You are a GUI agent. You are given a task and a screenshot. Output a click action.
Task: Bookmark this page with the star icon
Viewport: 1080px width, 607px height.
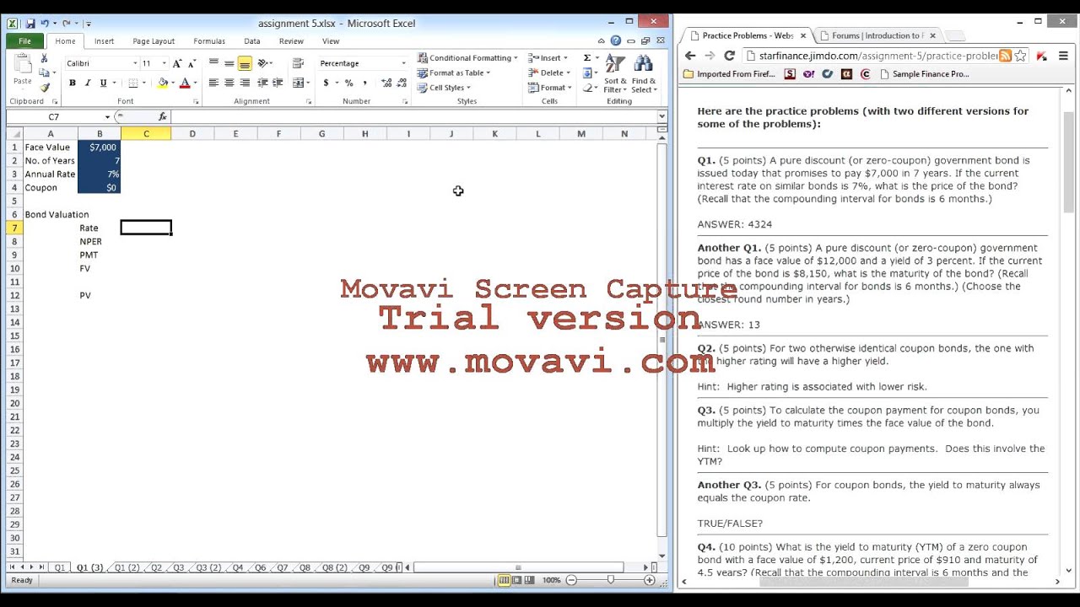1020,56
